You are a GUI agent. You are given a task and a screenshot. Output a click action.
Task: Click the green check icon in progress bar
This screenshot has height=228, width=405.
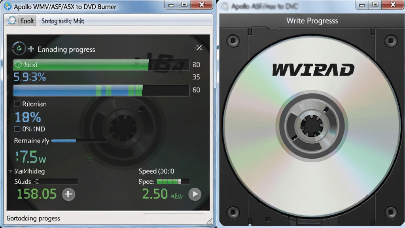(x=18, y=65)
